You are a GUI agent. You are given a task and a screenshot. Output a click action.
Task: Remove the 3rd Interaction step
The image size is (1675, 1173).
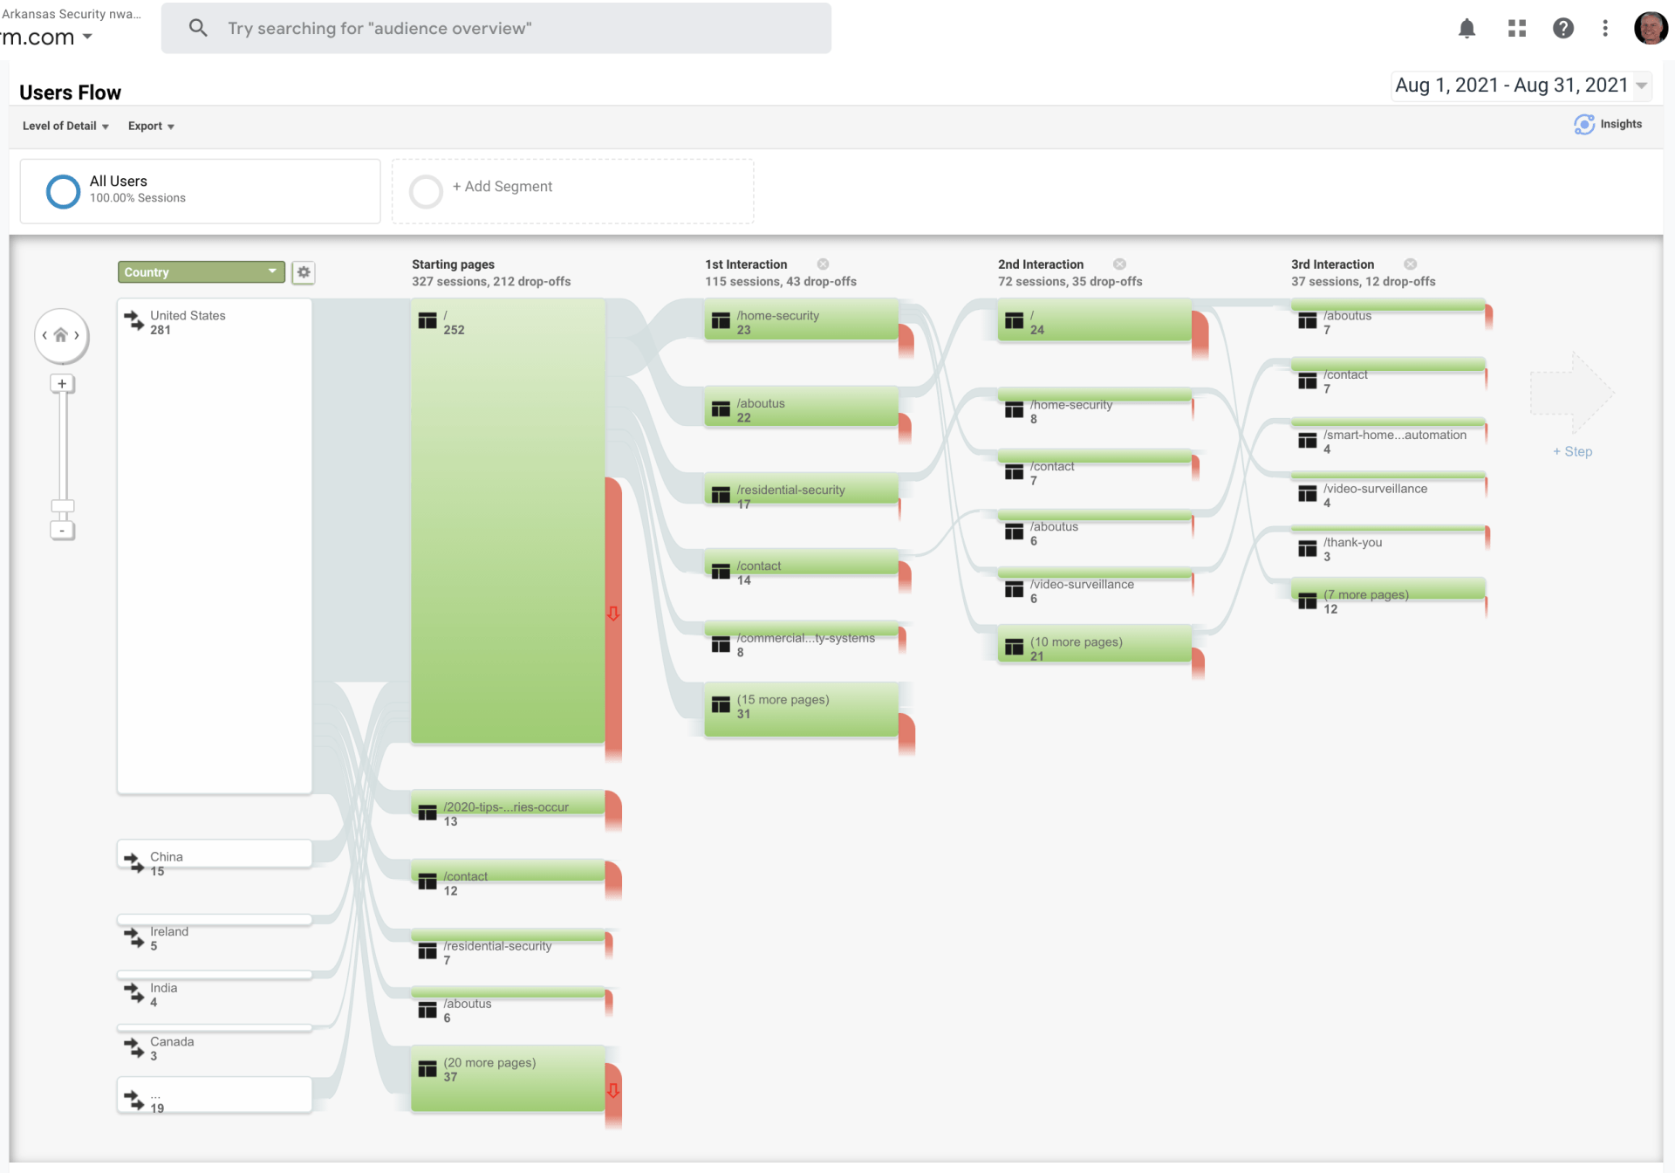point(1411,264)
